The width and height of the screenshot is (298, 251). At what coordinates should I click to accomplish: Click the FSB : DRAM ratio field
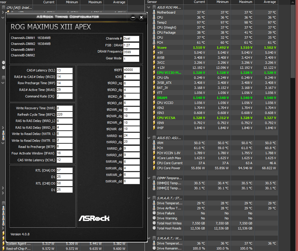(131, 45)
